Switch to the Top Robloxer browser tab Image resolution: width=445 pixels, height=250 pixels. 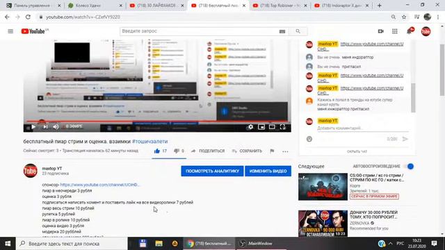click(280, 6)
